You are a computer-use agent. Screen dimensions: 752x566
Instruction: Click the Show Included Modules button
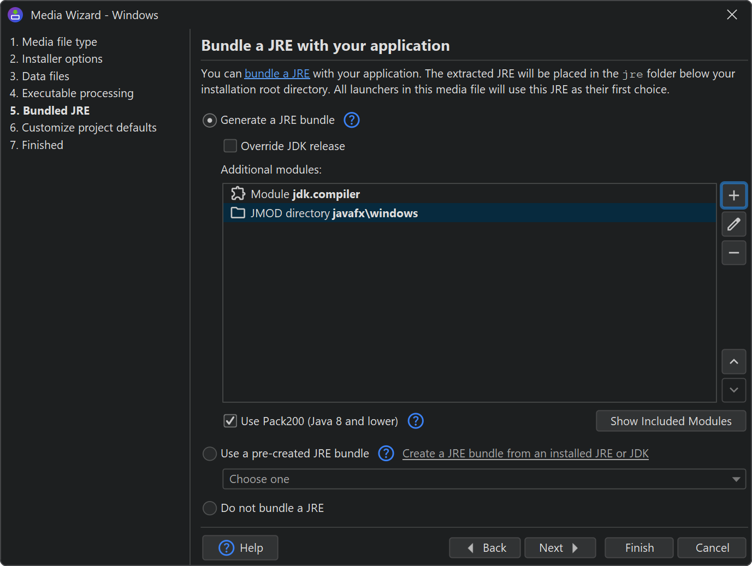(x=671, y=421)
